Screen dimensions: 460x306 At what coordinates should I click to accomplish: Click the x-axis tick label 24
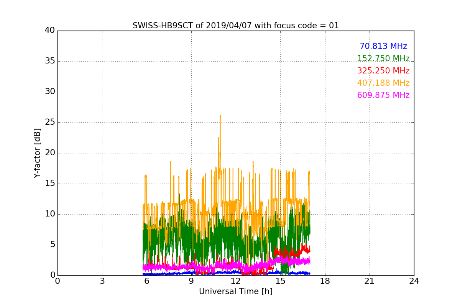point(414,281)
